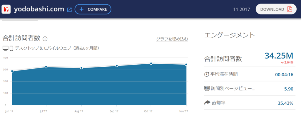Viewport: 301px width, 116px height.
Task: Click the 5.90 pages per visit value
Action: point(289,89)
